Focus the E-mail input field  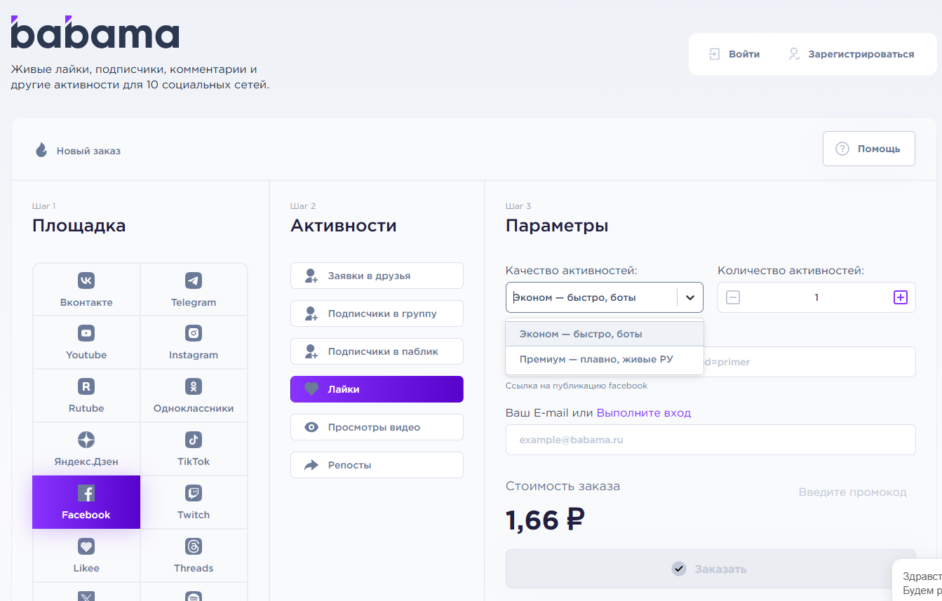(x=711, y=440)
